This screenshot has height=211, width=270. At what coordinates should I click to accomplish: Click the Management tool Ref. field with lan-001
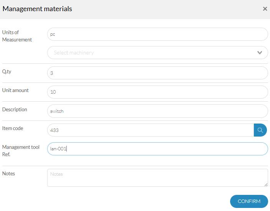pos(157,149)
